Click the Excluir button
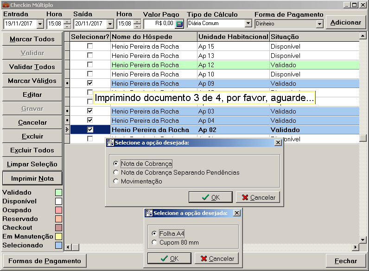Screen dimensions: 369x271 [32, 136]
